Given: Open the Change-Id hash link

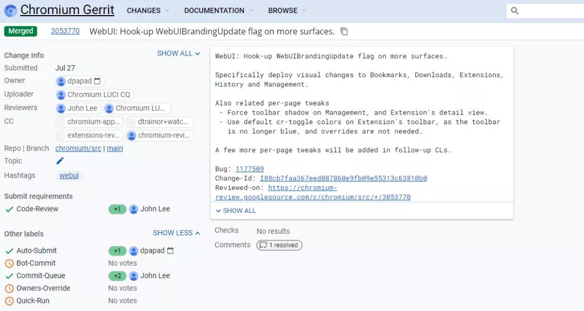Looking at the screenshot, I should pyautogui.click(x=343, y=178).
